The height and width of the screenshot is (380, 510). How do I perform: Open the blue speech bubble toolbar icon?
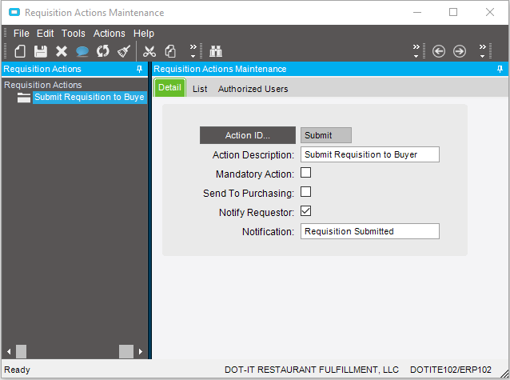pos(82,51)
